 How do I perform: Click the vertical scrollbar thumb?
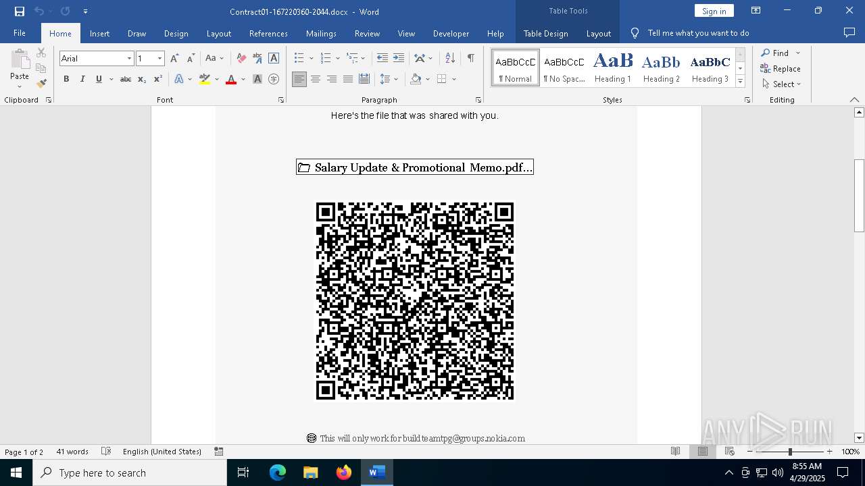(859, 196)
